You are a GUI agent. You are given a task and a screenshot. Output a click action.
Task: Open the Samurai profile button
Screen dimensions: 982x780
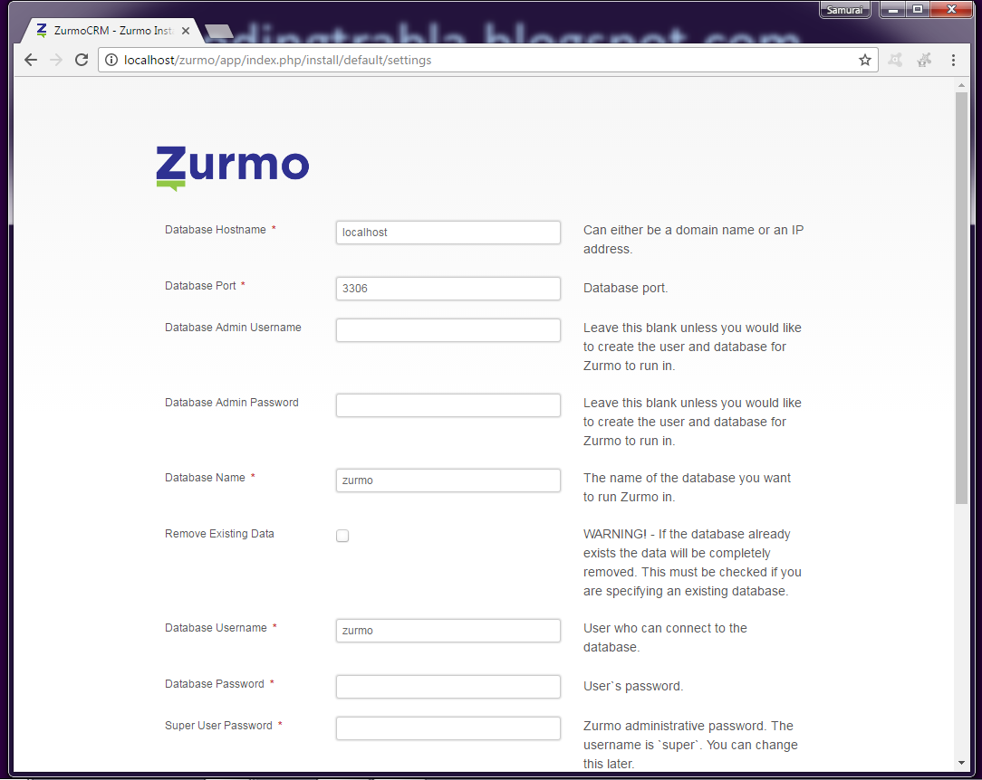click(845, 10)
